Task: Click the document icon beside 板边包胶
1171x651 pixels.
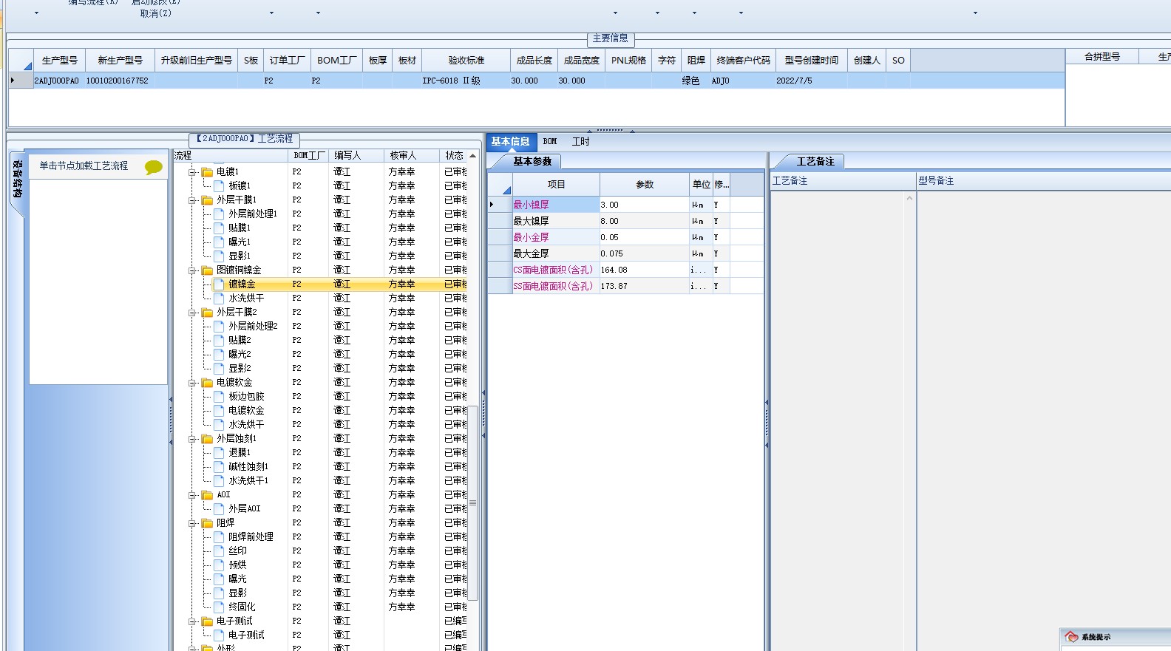Action: point(219,396)
